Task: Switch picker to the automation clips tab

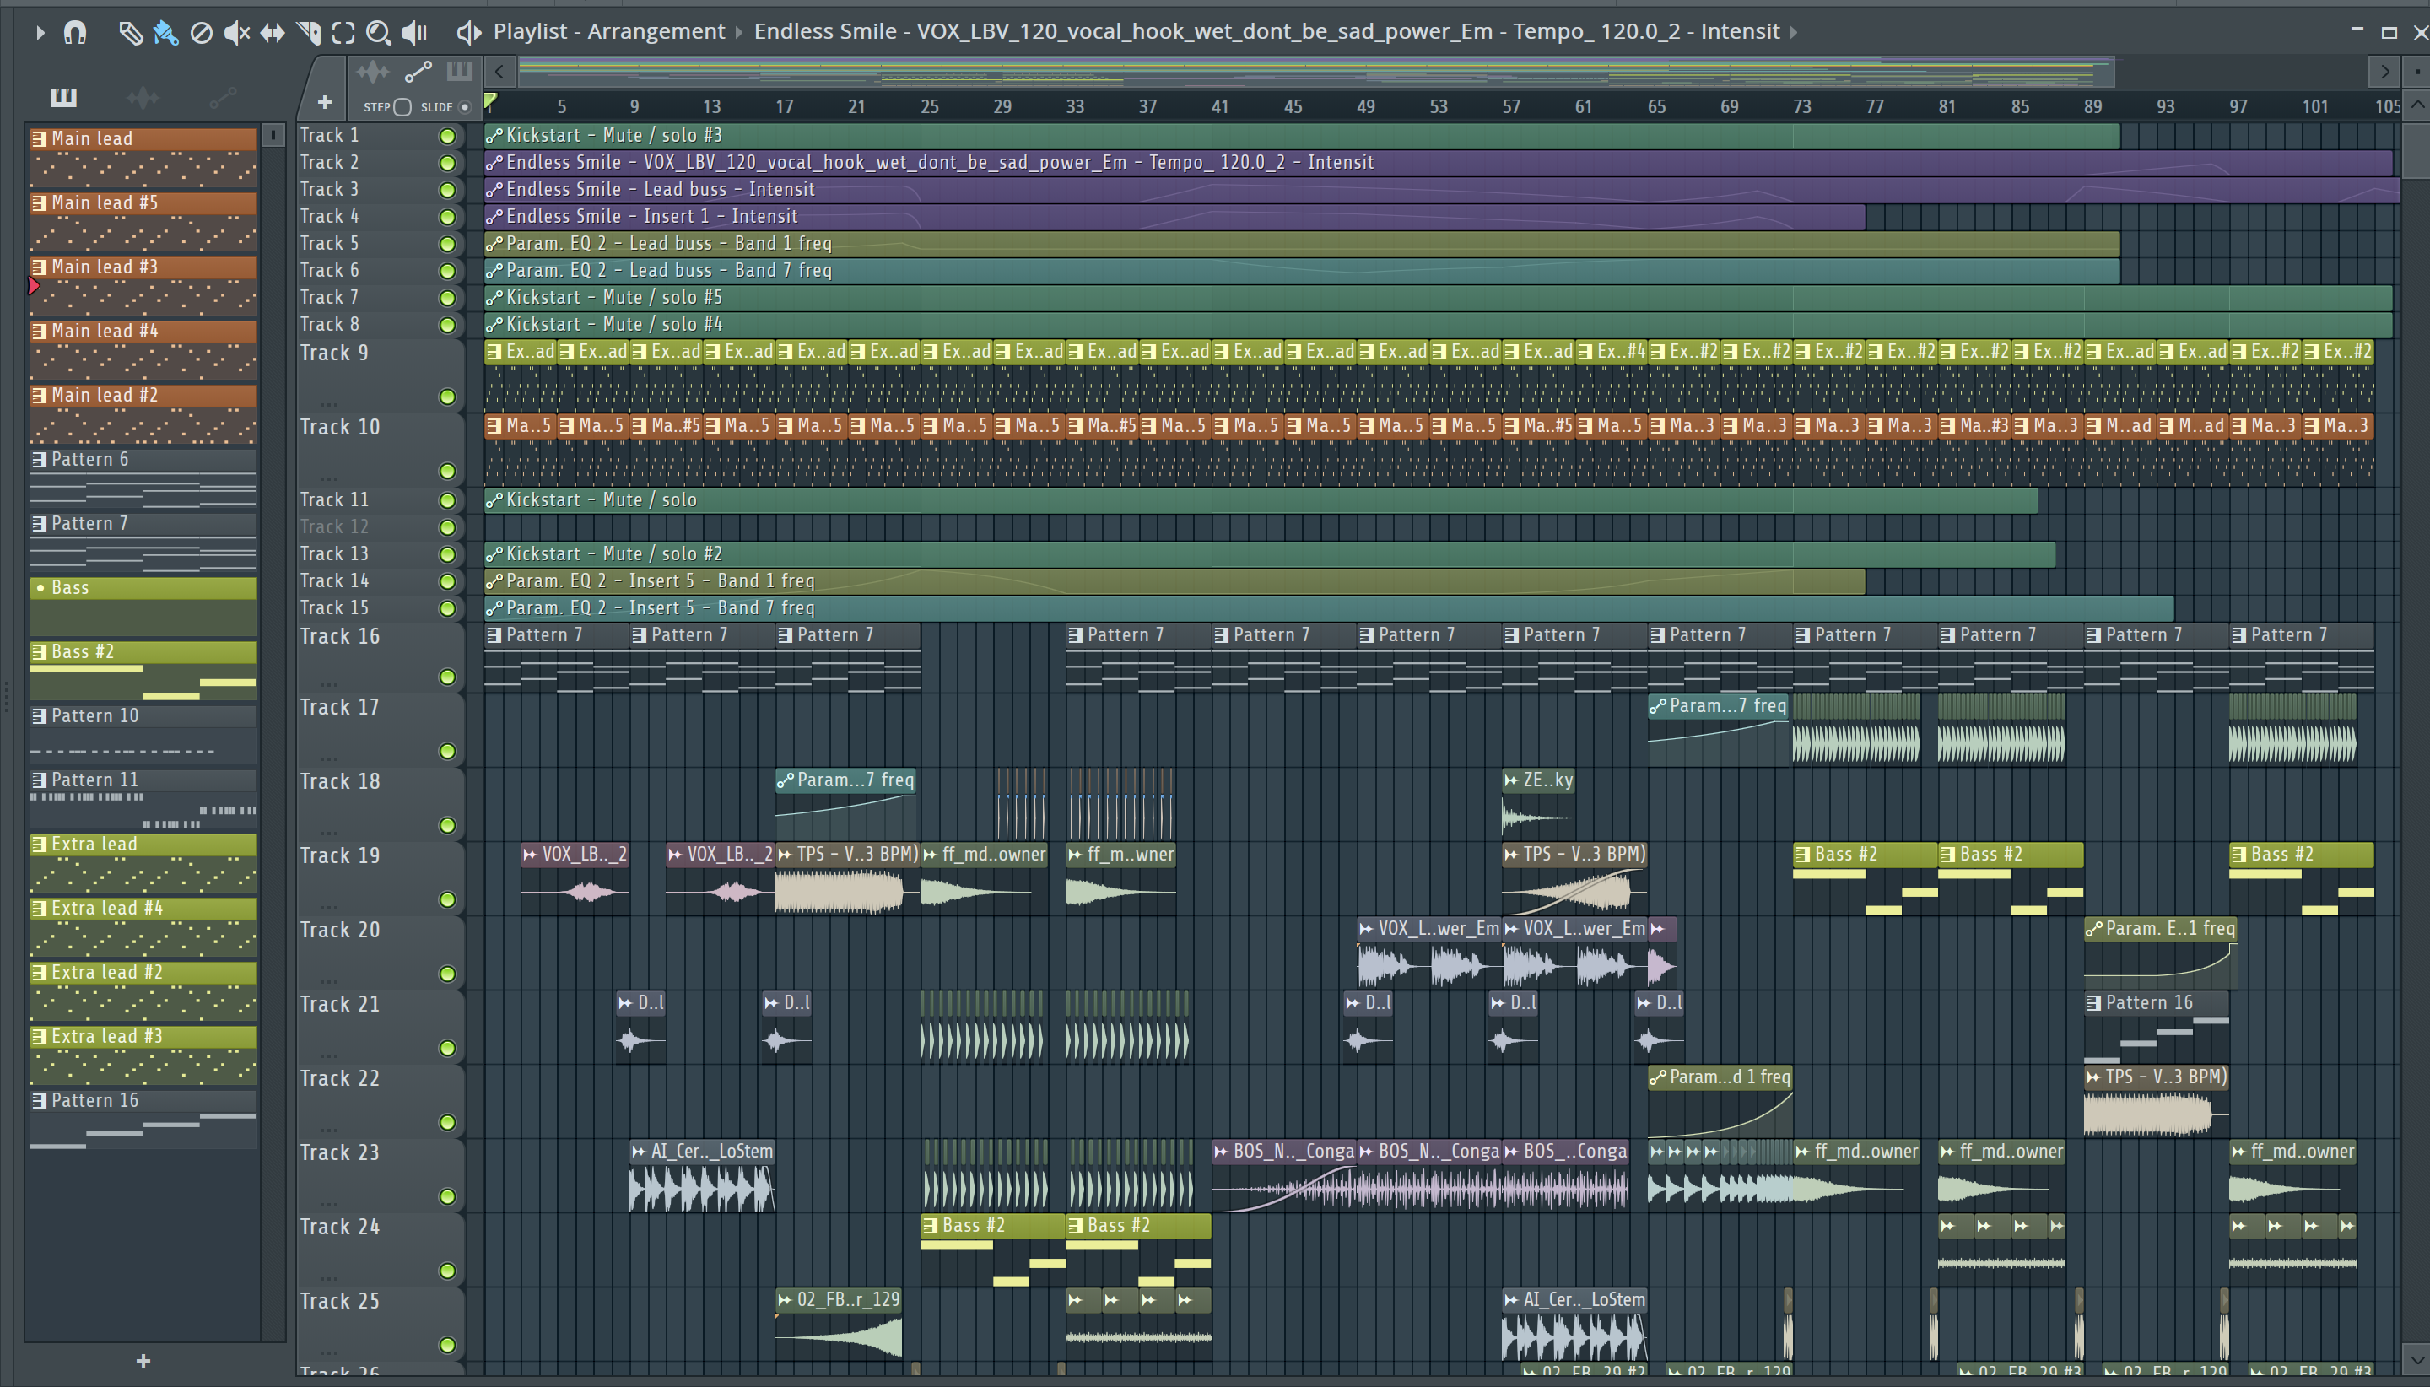Action: click(x=222, y=96)
